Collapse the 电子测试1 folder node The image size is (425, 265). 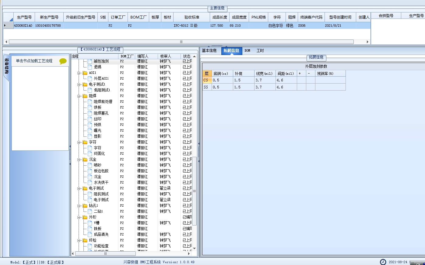click(79, 84)
